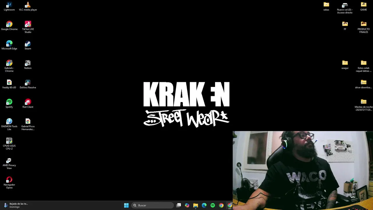Select the freddy 60 x50 file
373x210 pixels.
click(9, 84)
